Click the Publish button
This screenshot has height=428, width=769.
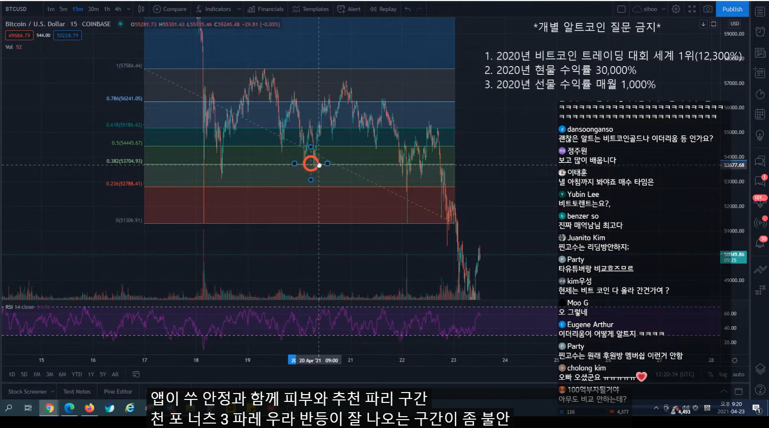(x=732, y=9)
